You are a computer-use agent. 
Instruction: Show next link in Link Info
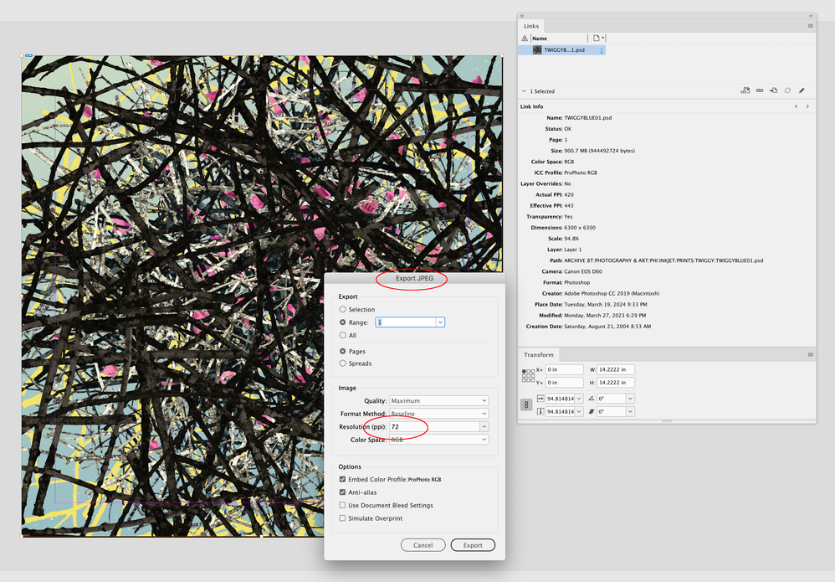coord(808,106)
